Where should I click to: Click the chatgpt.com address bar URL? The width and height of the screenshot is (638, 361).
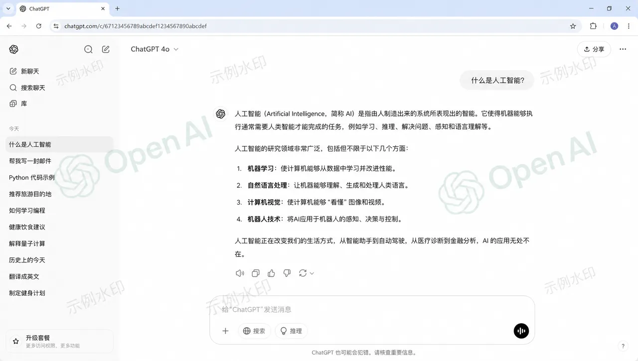136,26
